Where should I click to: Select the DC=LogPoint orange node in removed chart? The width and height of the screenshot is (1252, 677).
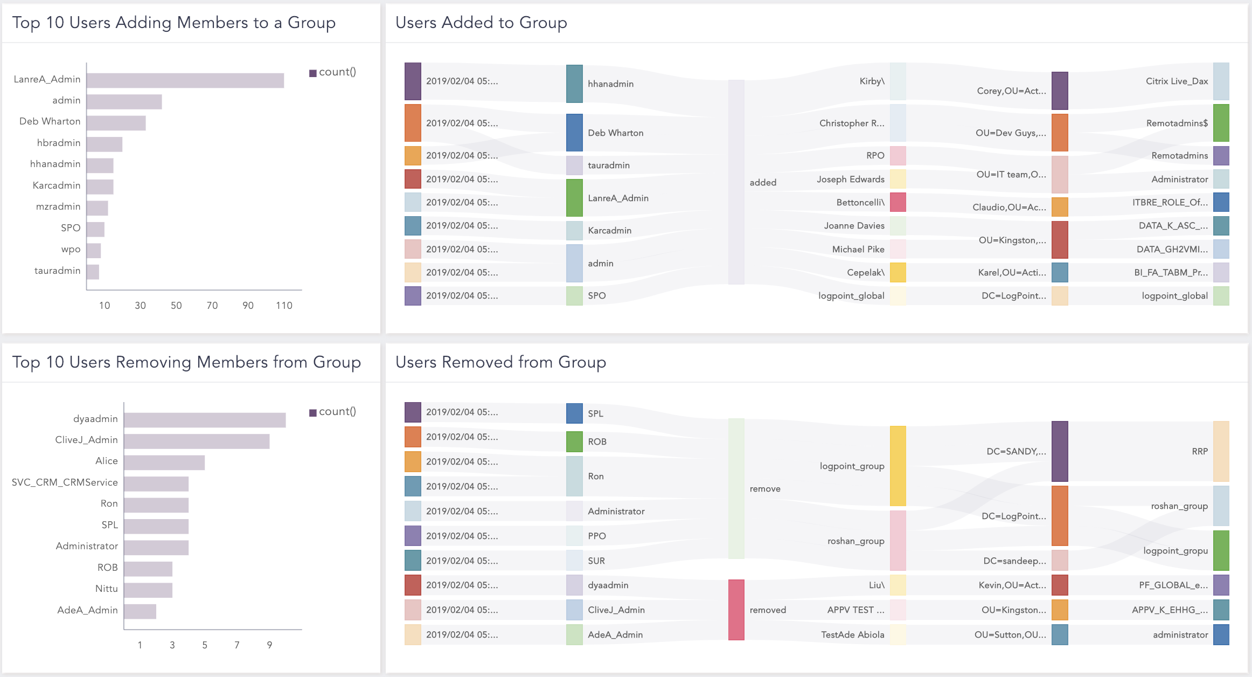point(1060,516)
